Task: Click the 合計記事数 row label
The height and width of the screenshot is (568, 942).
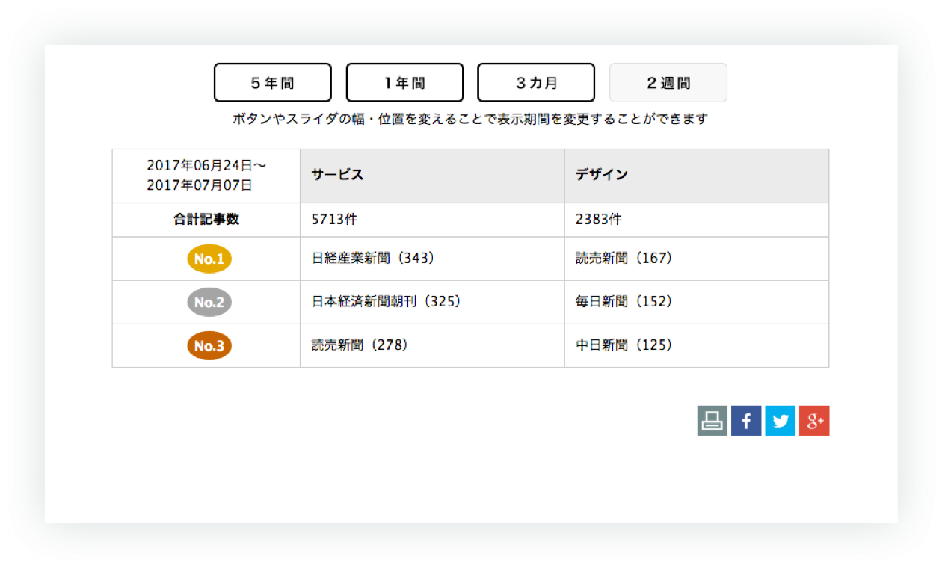Action: (x=206, y=220)
